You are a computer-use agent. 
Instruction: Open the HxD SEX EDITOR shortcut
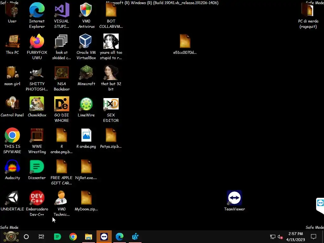click(111, 104)
